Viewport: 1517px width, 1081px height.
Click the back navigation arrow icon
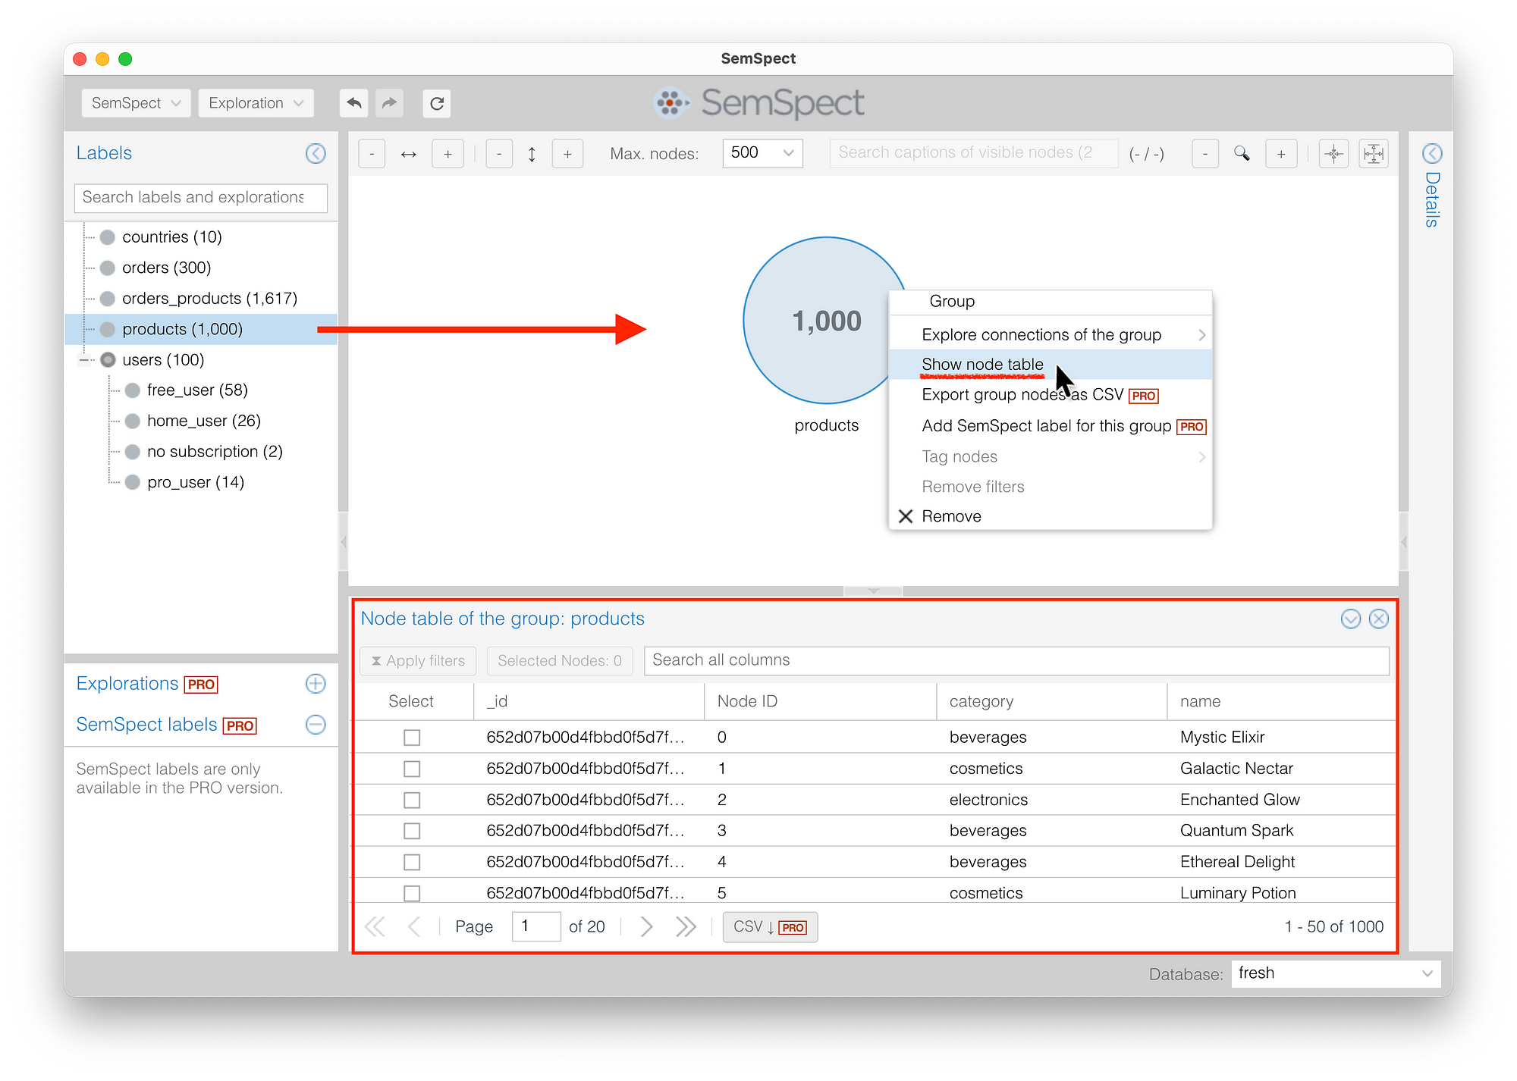[x=353, y=104]
